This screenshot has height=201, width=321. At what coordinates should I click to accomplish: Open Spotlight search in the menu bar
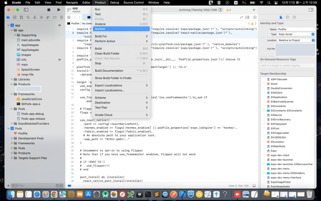(269, 3)
